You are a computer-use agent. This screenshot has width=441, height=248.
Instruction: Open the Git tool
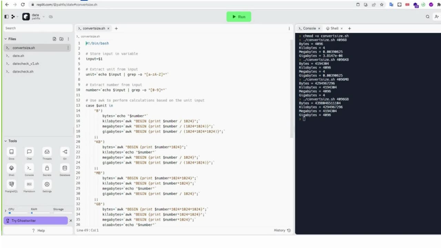[x=65, y=154]
